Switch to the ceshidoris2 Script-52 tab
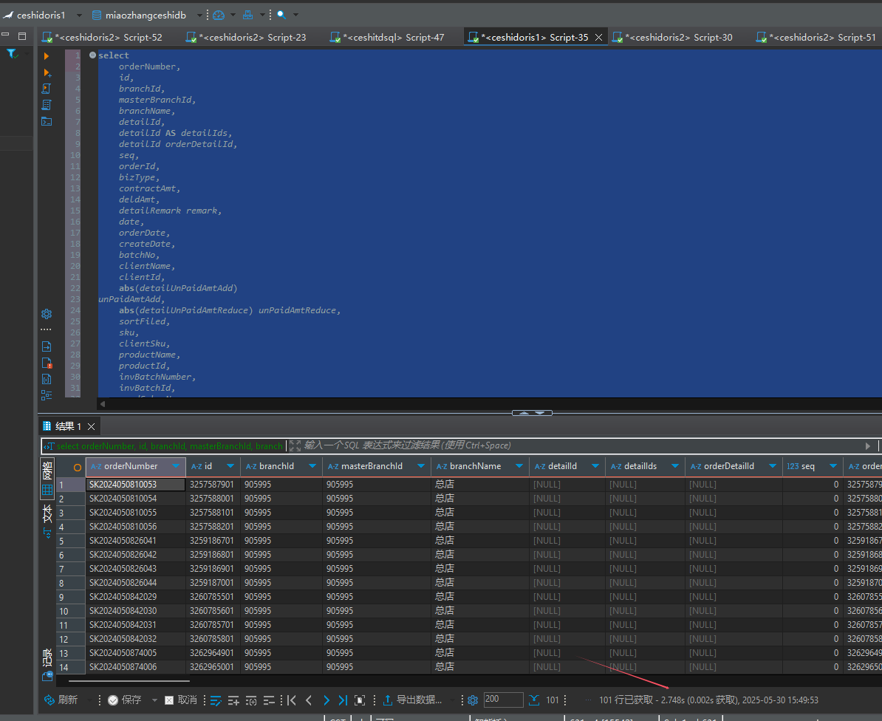882x721 pixels. point(103,37)
